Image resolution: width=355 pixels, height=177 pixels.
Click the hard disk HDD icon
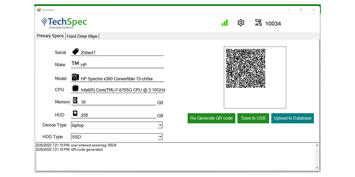point(75,113)
